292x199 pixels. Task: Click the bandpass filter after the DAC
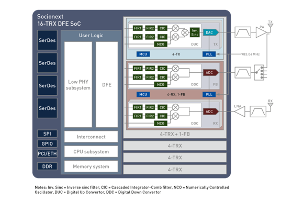tap(243, 32)
